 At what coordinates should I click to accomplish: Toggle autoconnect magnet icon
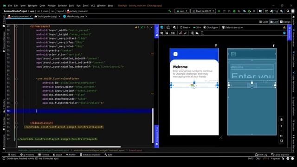point(167,33)
